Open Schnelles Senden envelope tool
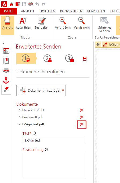This screenshot has width=120, height=183. click(104, 25)
